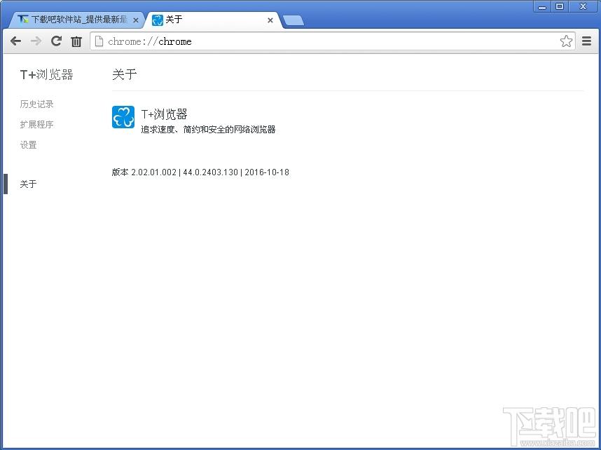Go back with the back arrow

15,41
